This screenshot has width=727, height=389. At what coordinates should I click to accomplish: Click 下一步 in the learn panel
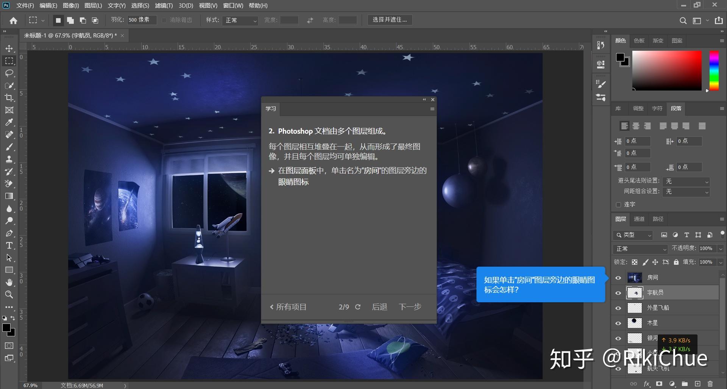click(x=410, y=307)
